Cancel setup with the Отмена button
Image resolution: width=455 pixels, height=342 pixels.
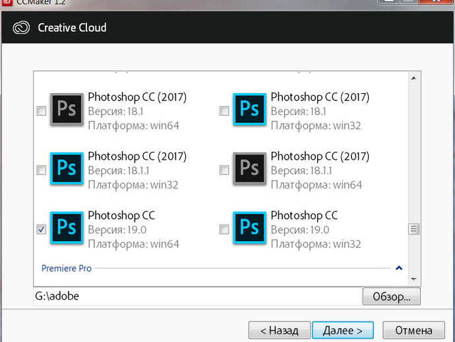pyautogui.click(x=414, y=330)
